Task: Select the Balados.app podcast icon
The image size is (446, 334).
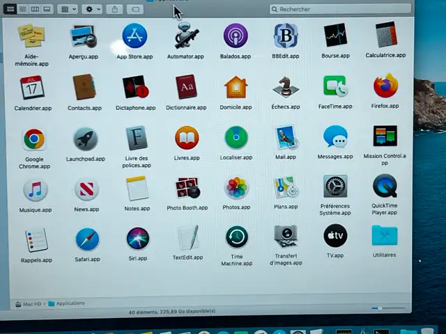Action: tap(236, 35)
